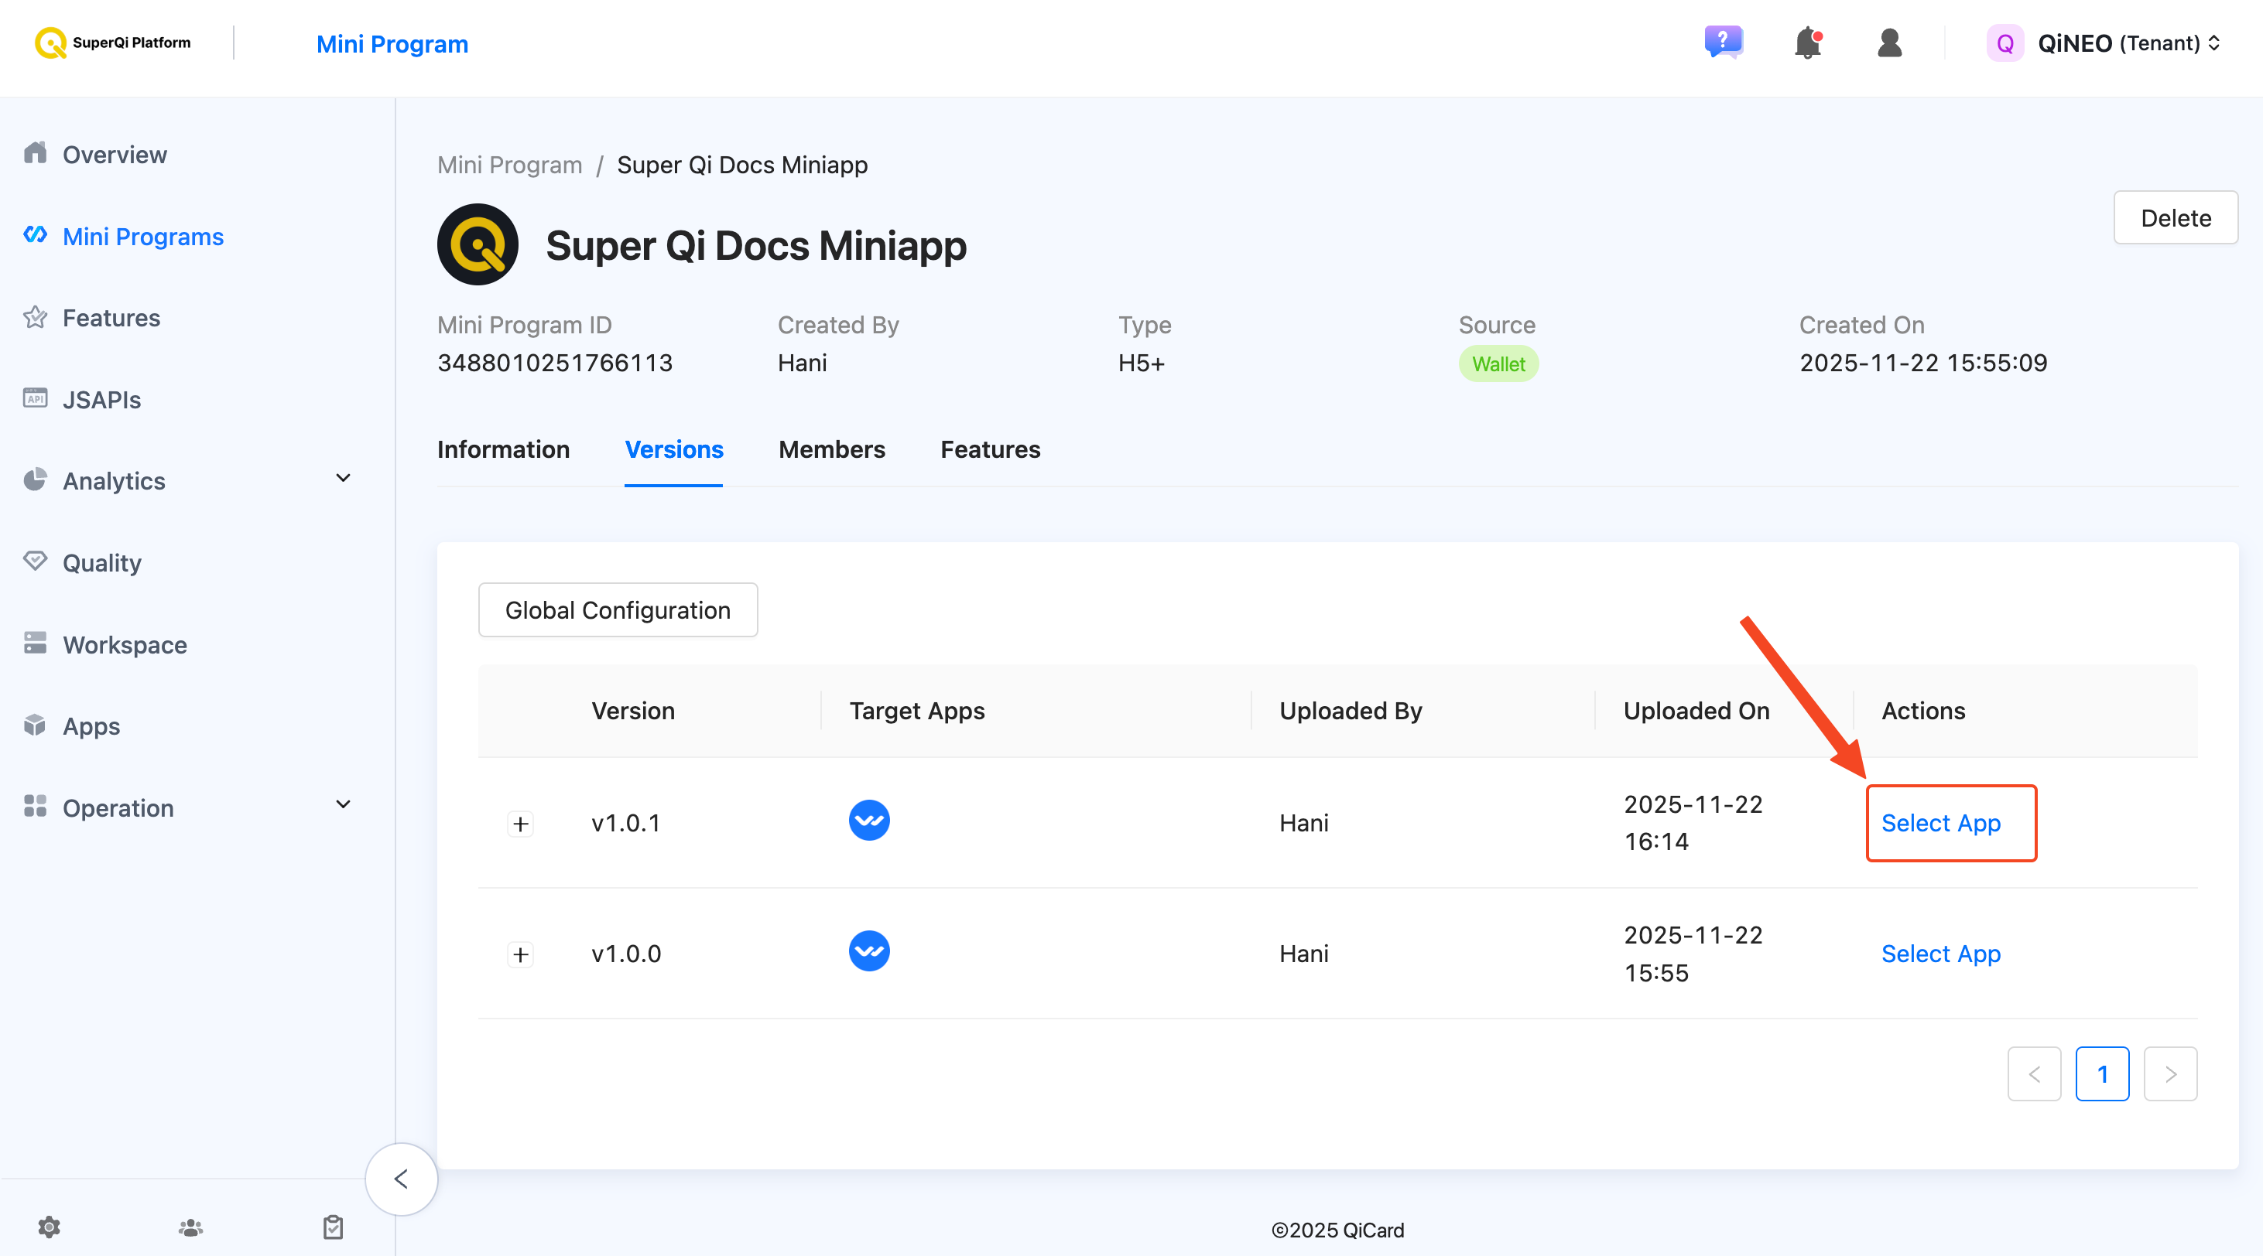The width and height of the screenshot is (2263, 1256).
Task: Open the user profile icon
Action: pos(1890,42)
